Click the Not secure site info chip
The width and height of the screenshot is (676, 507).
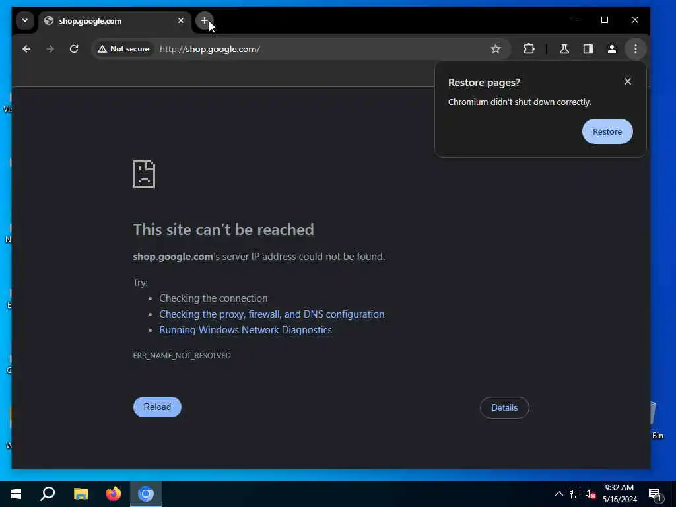(x=123, y=49)
